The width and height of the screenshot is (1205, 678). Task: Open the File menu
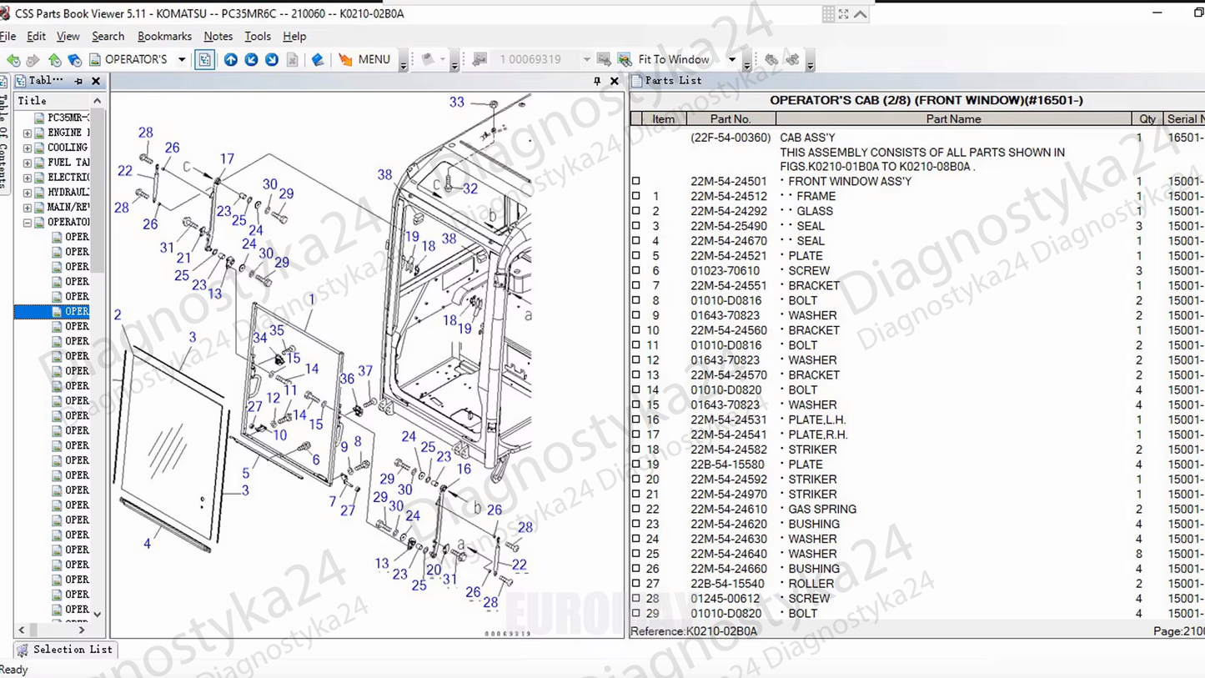(8, 37)
